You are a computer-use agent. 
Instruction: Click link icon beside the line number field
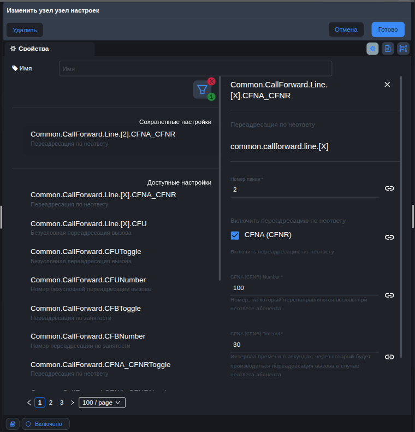(x=389, y=188)
